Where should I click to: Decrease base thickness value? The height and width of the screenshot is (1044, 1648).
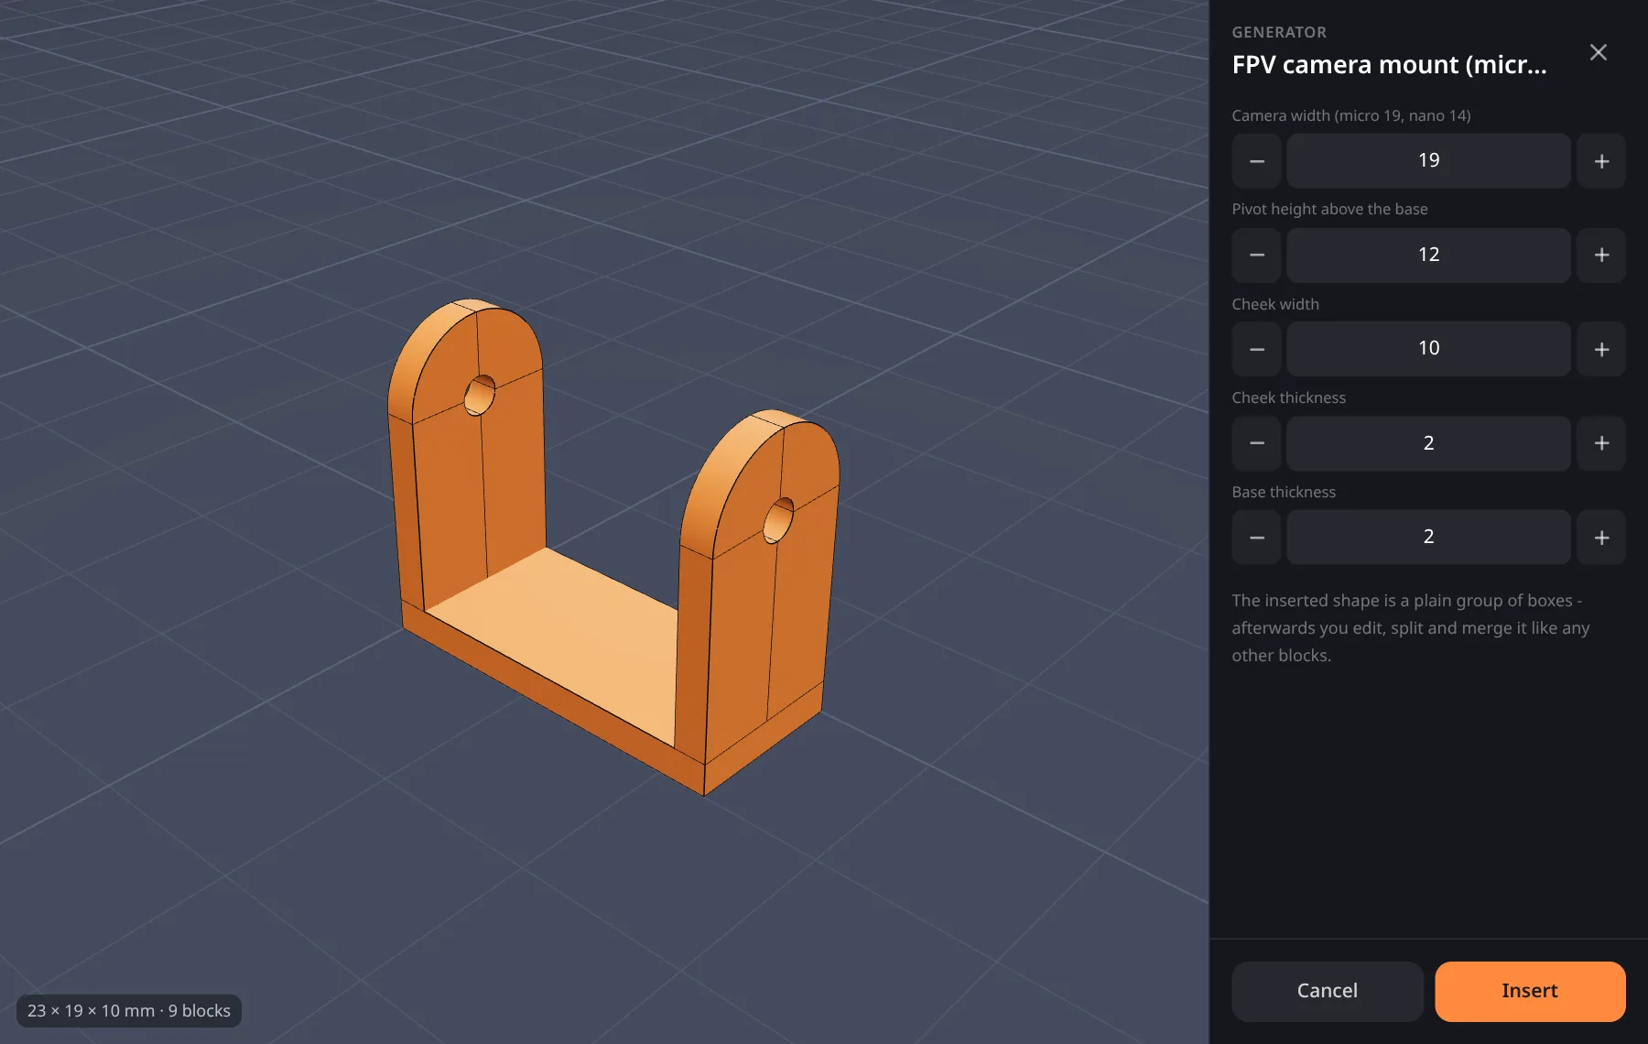tap(1256, 538)
